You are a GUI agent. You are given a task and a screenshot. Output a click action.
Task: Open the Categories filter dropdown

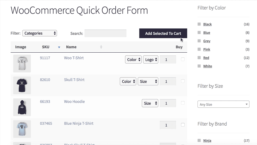point(40,33)
